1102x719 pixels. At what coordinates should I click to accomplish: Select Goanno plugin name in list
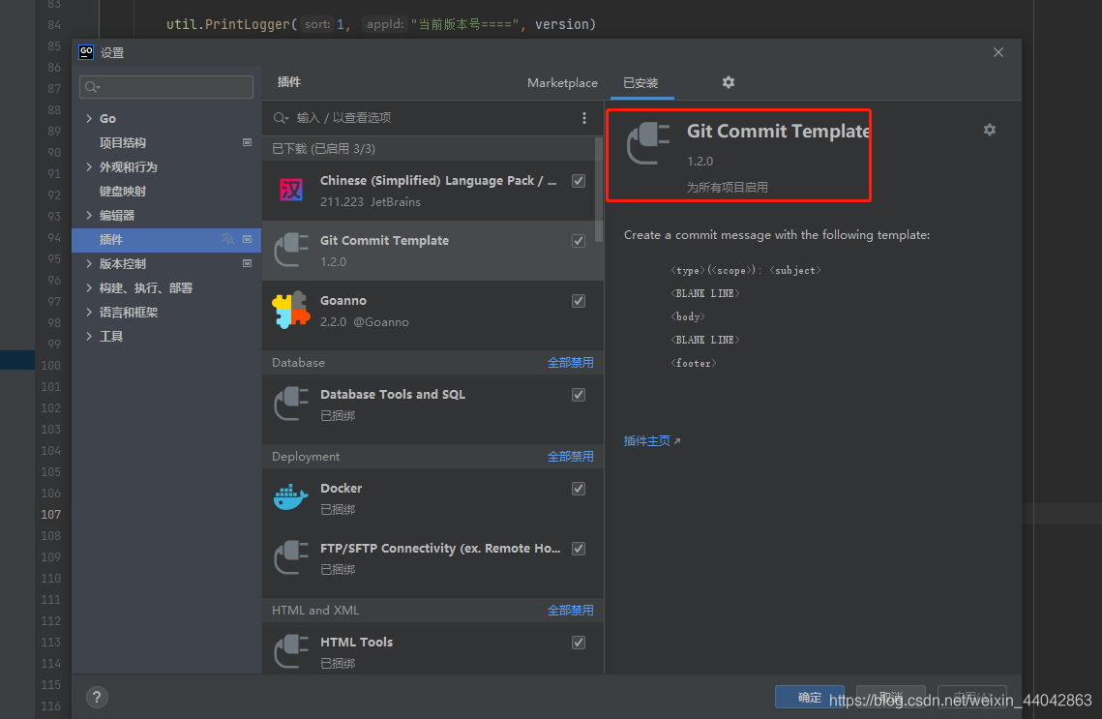click(x=343, y=301)
